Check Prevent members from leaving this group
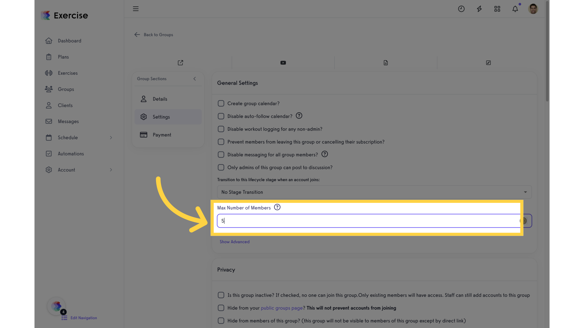 [221, 142]
